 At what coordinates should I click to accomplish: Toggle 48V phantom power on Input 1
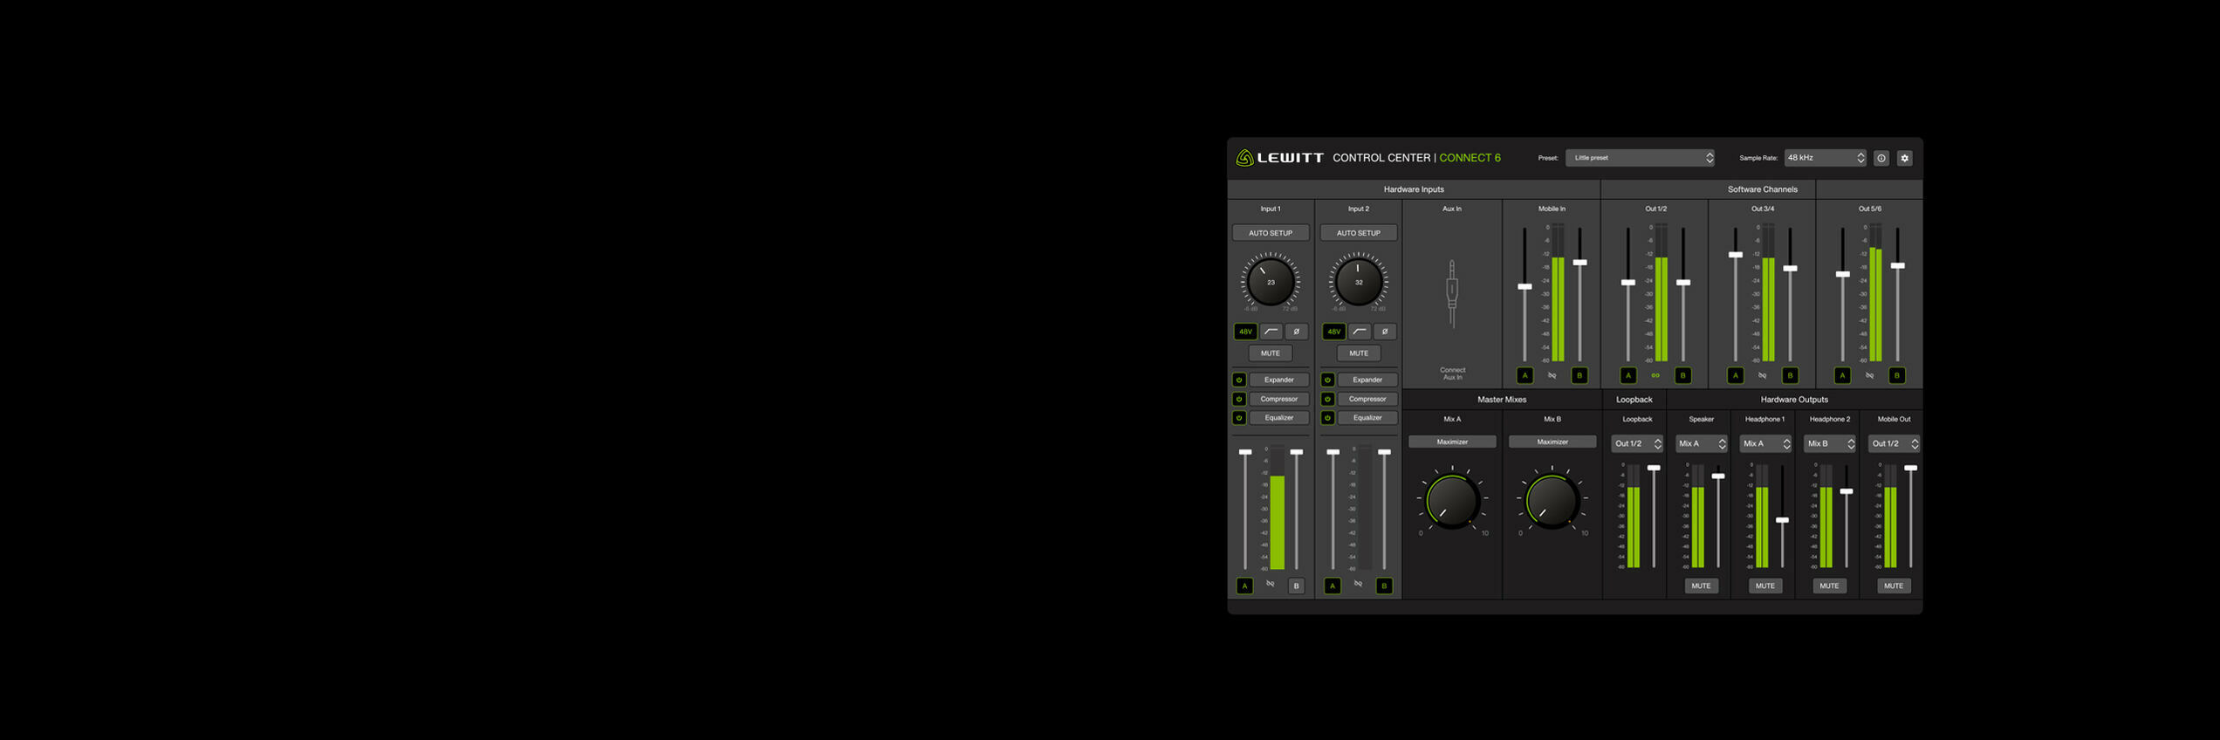pos(1245,332)
